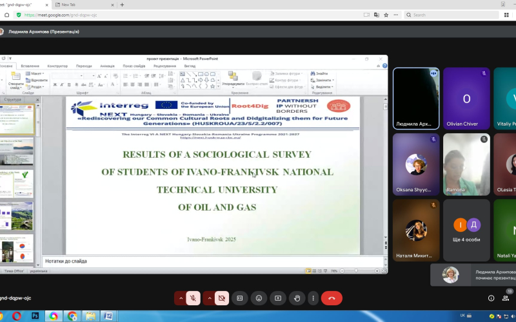This screenshot has height=322, width=516.
Task: Unmute the microphone in Meet
Action: (x=192, y=298)
